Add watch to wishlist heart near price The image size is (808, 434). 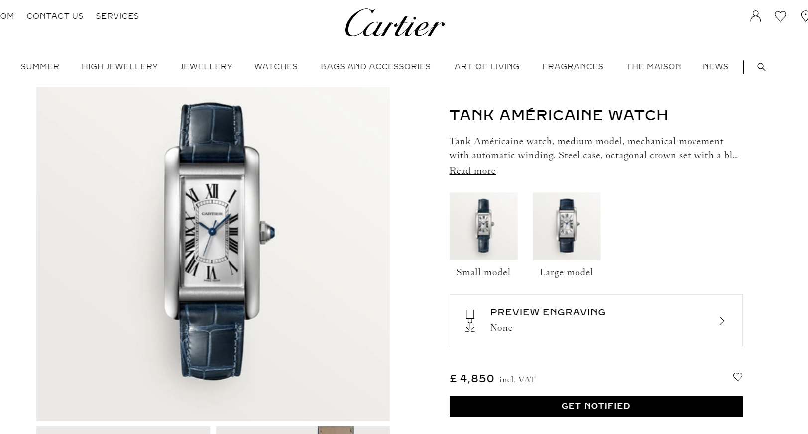coord(737,377)
